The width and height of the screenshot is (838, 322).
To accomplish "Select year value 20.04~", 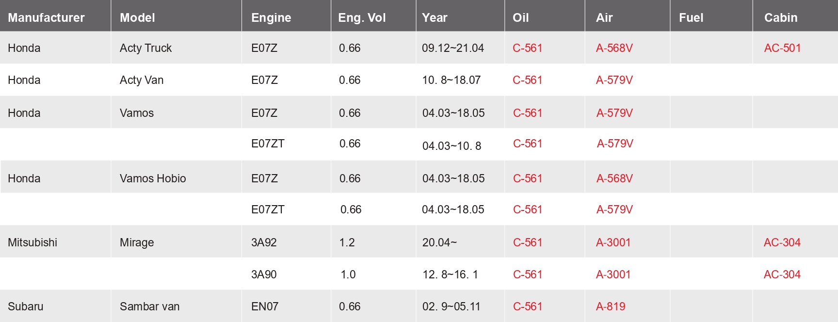I will (439, 242).
